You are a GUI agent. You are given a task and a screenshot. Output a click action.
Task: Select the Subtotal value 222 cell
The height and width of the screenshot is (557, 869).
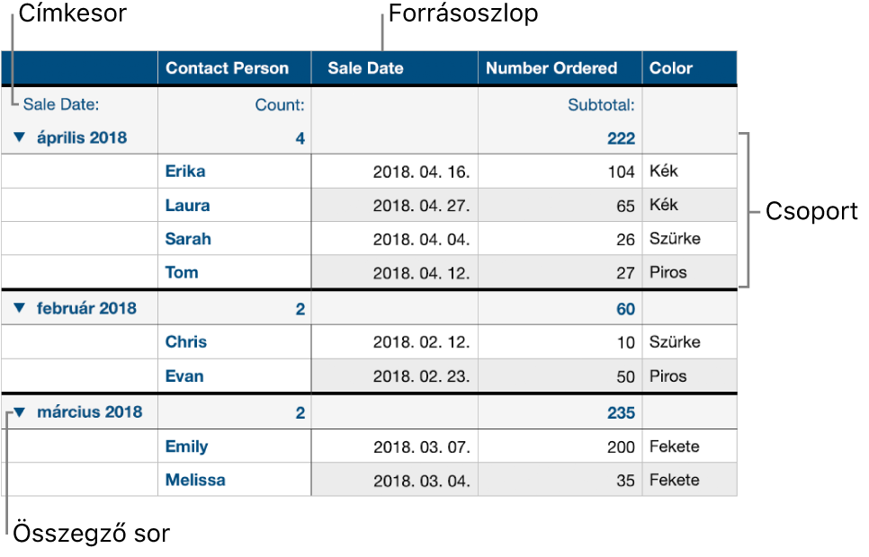pyautogui.click(x=560, y=137)
